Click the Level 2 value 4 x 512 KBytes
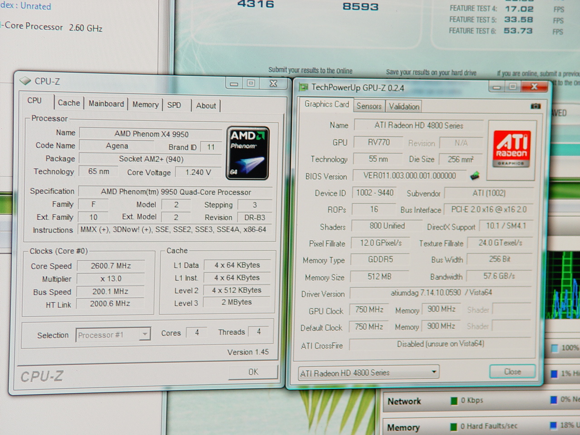This screenshot has width=580, height=435. (237, 290)
